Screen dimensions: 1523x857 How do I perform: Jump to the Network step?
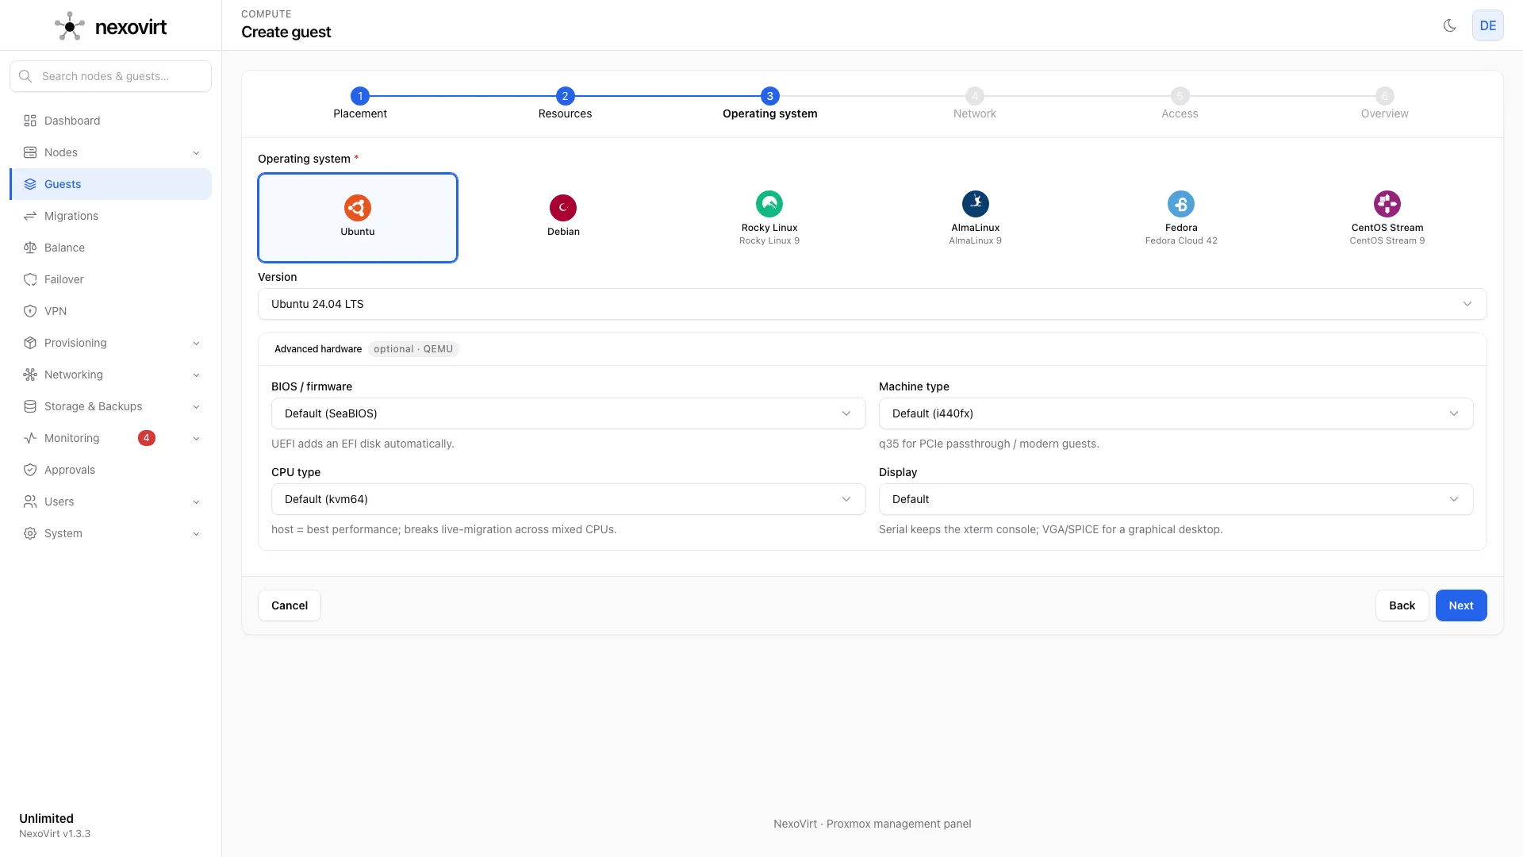[975, 104]
